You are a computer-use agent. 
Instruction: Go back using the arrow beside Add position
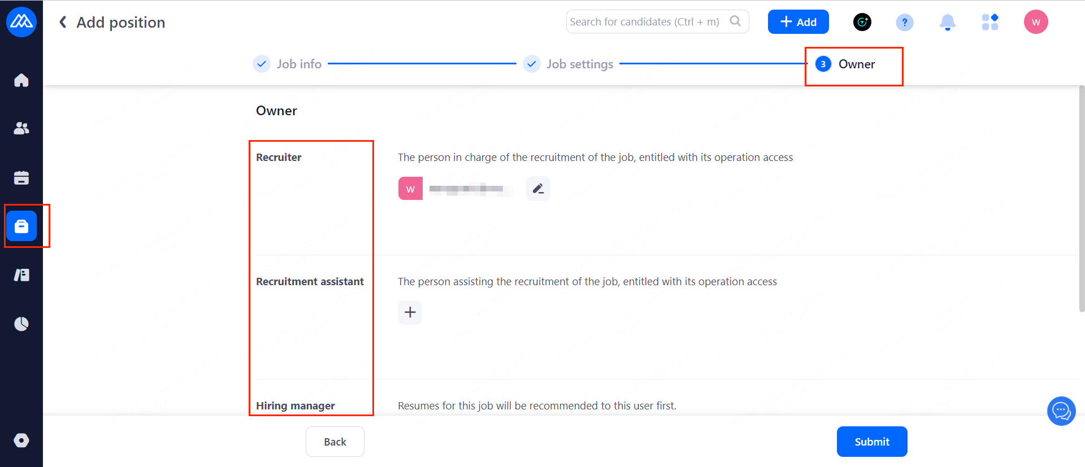click(x=63, y=22)
